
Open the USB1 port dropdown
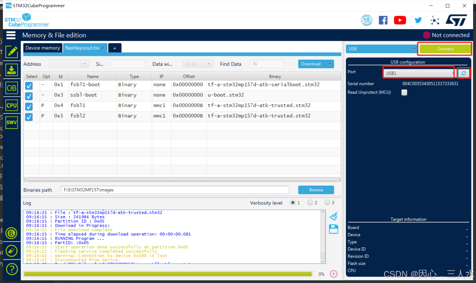(x=419, y=73)
